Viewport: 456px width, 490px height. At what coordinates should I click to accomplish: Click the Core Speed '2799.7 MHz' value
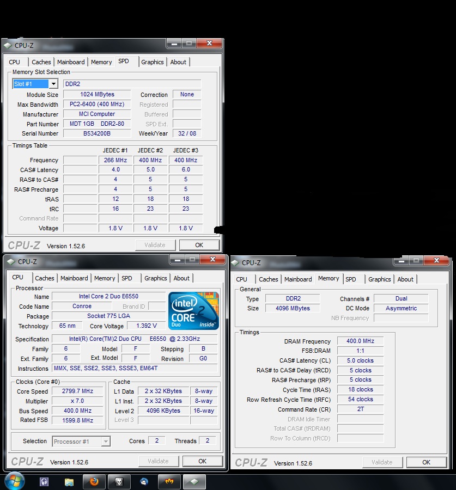point(77,391)
